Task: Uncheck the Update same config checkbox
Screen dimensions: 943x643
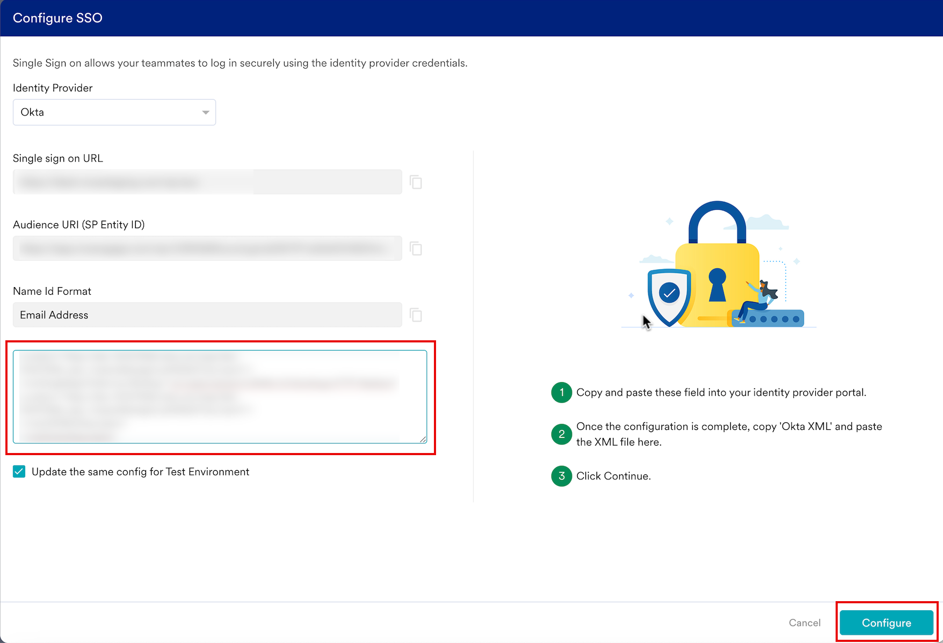Action: coord(19,472)
